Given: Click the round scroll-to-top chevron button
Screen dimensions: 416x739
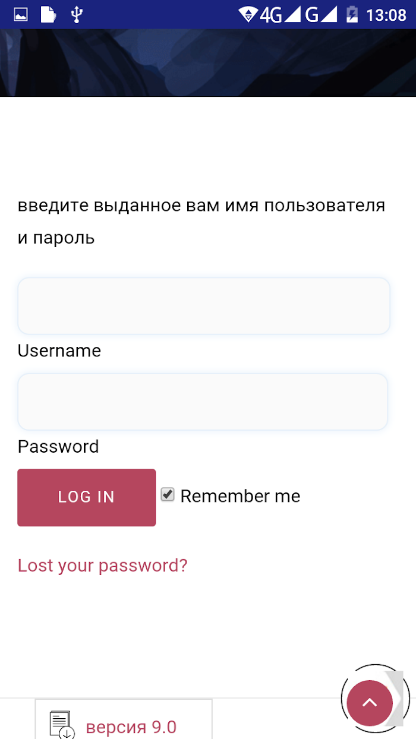Looking at the screenshot, I should click(370, 703).
